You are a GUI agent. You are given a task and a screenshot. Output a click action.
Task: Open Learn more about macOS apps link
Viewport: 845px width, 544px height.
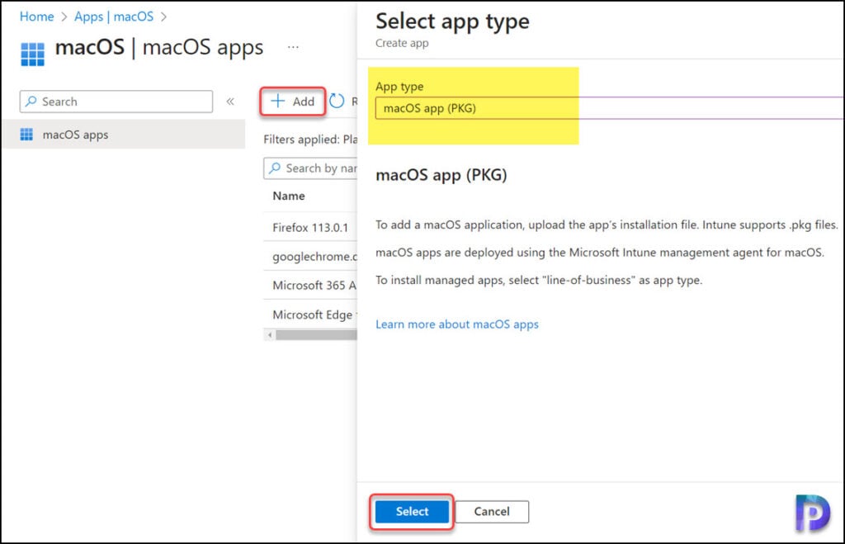(457, 324)
